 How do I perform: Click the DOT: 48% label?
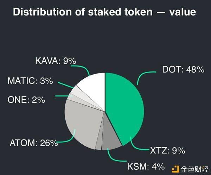[x=183, y=70]
